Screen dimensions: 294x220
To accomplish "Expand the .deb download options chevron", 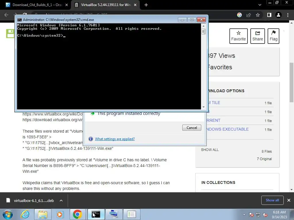I will tap(61, 201).
